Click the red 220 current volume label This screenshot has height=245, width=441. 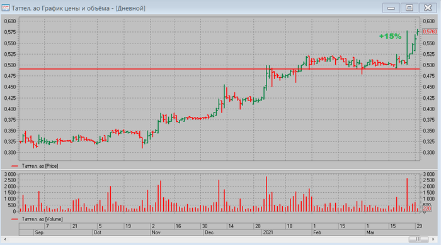[427, 209]
